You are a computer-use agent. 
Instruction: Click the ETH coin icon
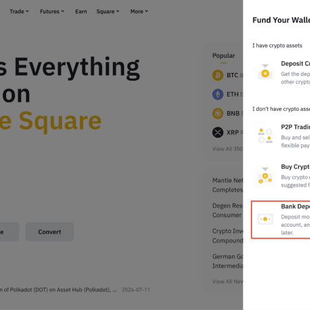click(x=218, y=94)
